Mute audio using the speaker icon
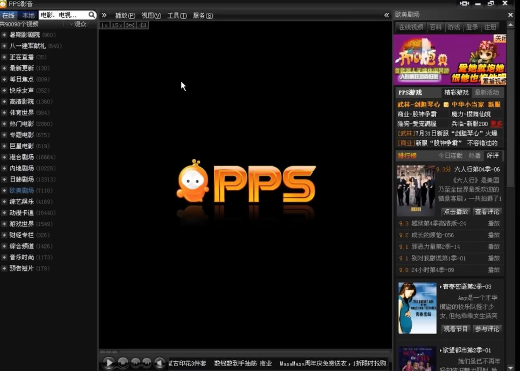The height and width of the screenshot is (371, 520). coord(160,362)
